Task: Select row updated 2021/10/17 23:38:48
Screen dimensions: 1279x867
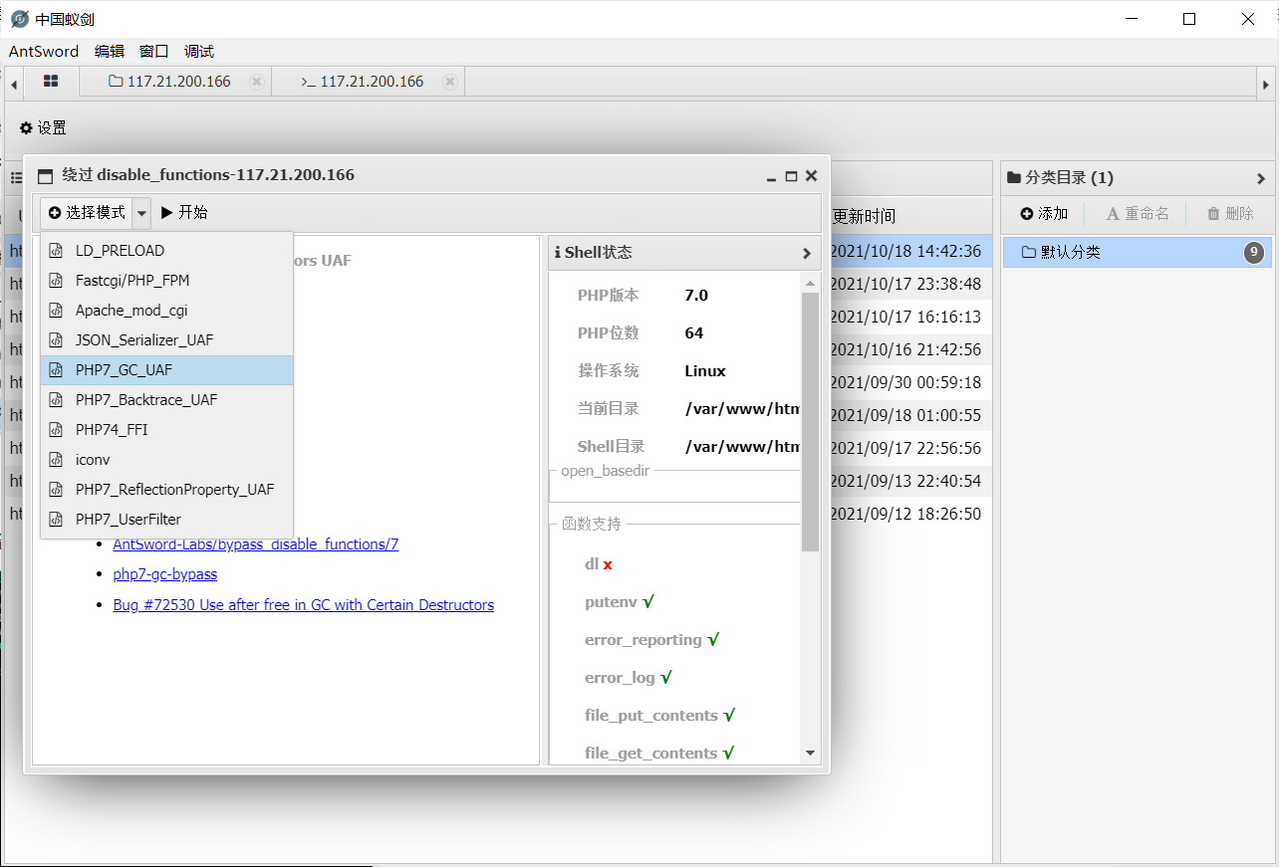Action: [x=906, y=285]
